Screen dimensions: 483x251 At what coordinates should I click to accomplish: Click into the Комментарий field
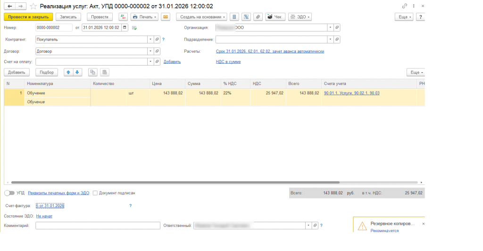(x=98, y=226)
